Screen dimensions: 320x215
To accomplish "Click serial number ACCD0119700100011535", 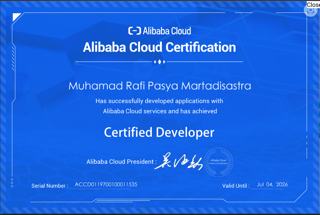I will pos(106,185).
